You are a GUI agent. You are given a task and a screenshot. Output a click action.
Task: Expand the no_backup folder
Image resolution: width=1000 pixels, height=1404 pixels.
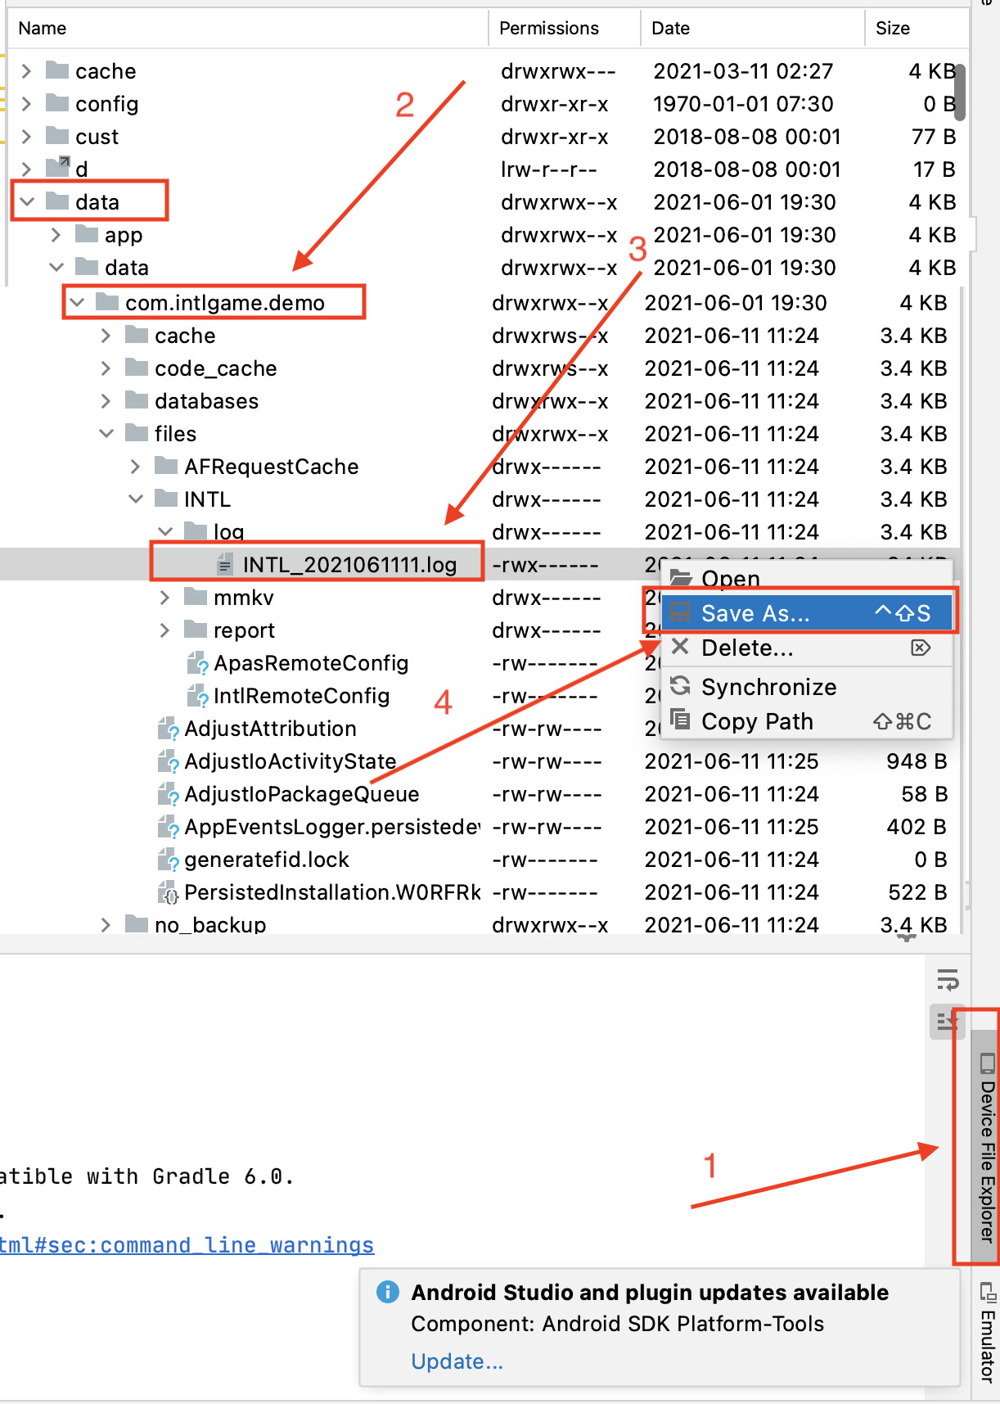pos(106,925)
